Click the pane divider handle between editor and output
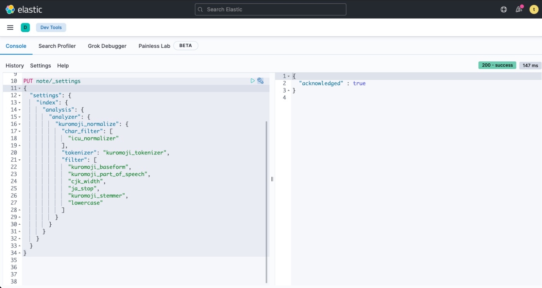542x288 pixels. (272, 179)
